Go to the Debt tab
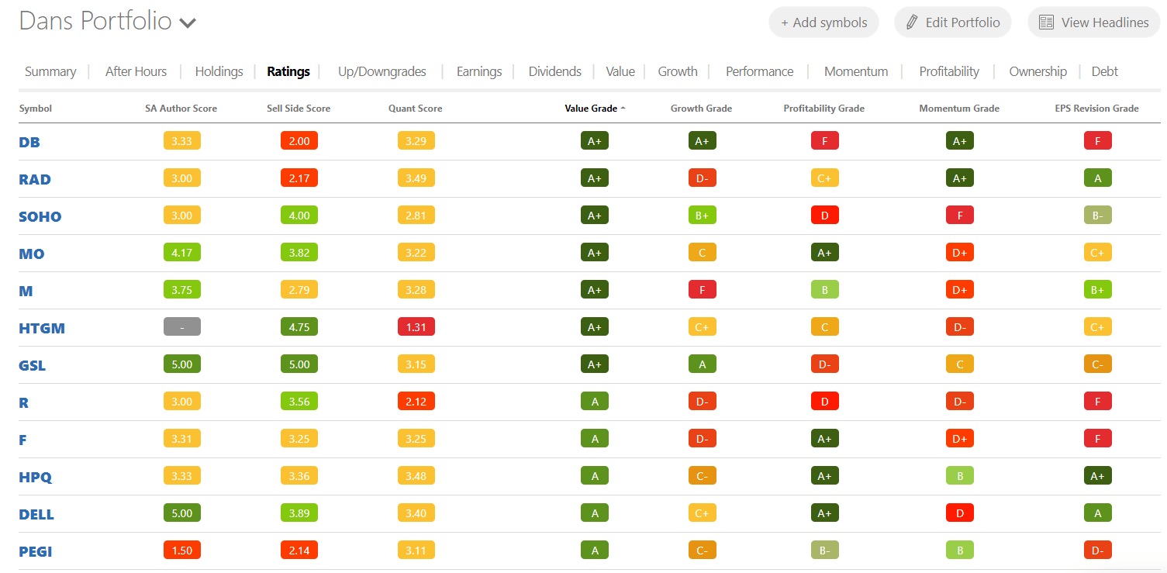Screen dimensions: 1167x573 pyautogui.click(x=1105, y=71)
